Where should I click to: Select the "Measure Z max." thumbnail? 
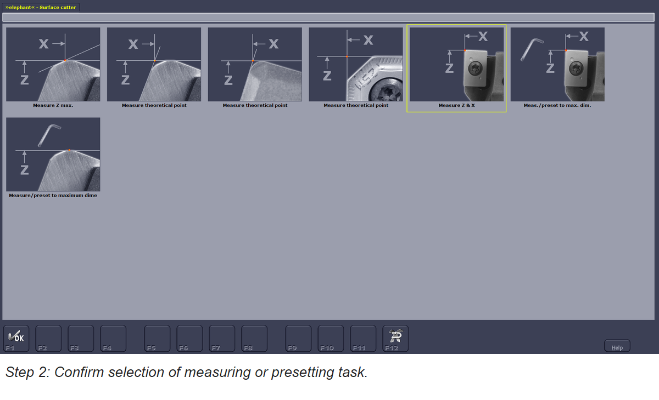53,65
